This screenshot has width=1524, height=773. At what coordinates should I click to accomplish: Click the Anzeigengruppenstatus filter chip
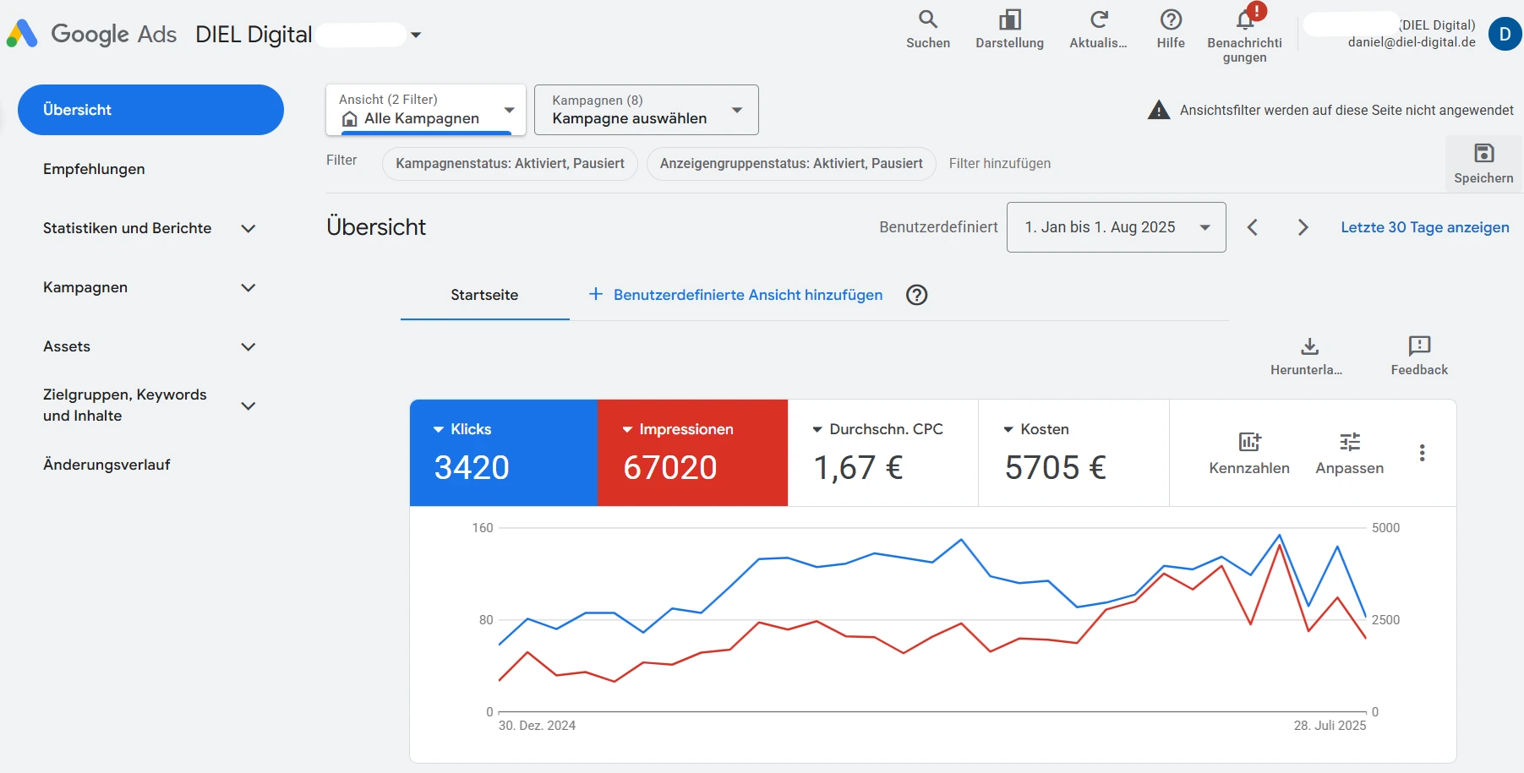791,163
